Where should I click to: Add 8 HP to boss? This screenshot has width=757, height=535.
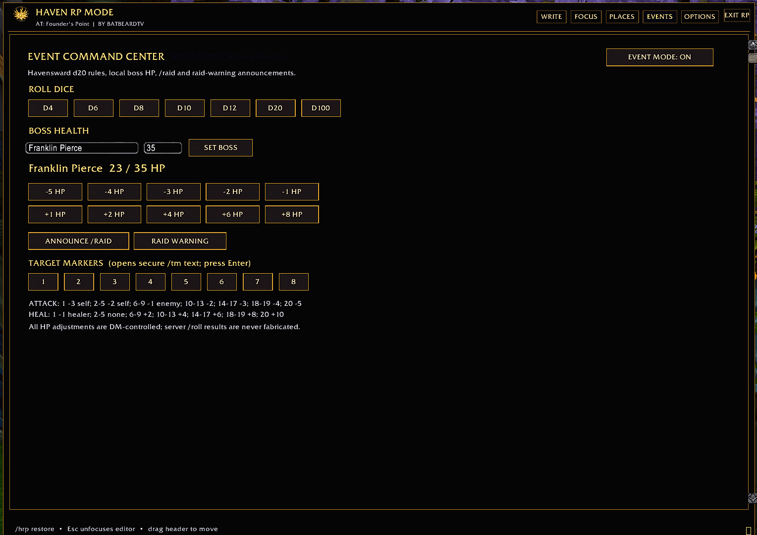pyautogui.click(x=292, y=214)
